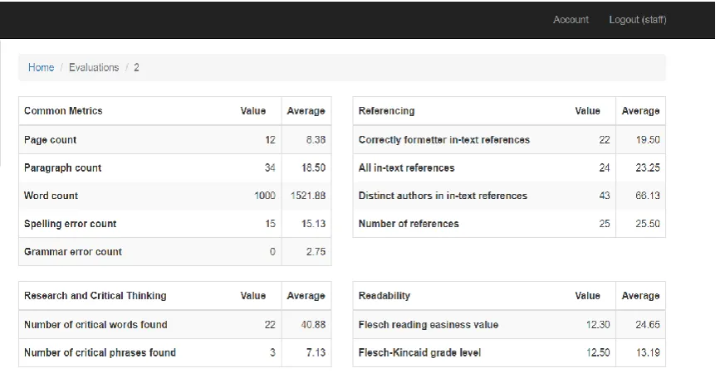Click the Readability table header
The image size is (720, 373).
pyautogui.click(x=384, y=296)
